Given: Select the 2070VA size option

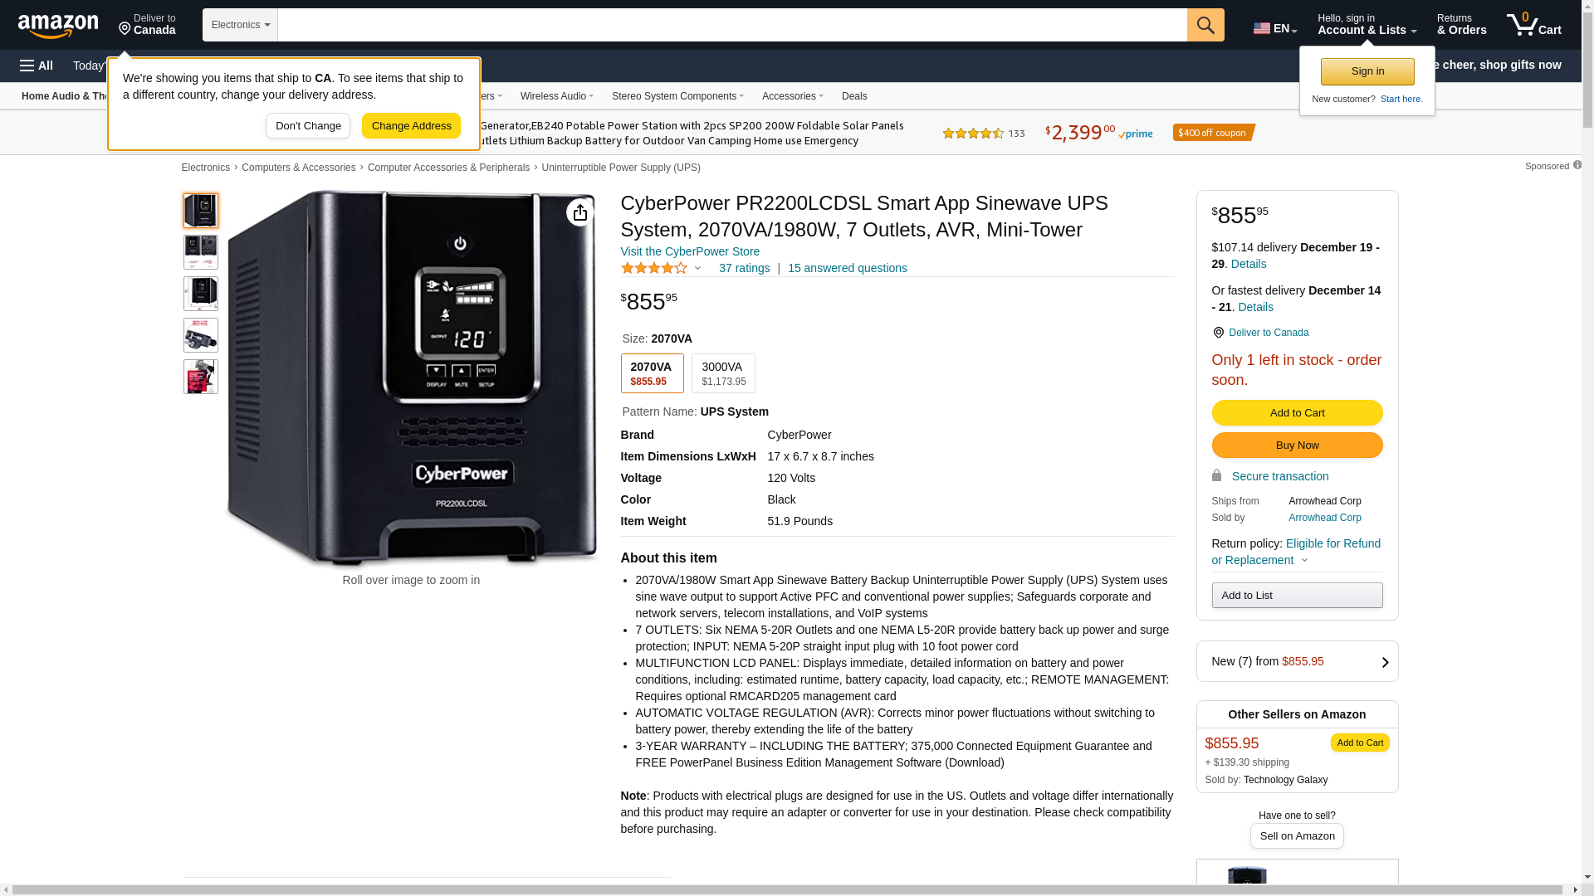Looking at the screenshot, I should click(652, 373).
